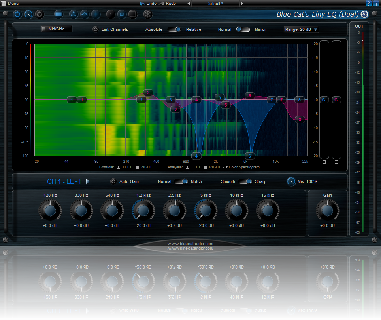Click the Default preset name
Viewport: 381px width, 320px height.
pos(215,4)
